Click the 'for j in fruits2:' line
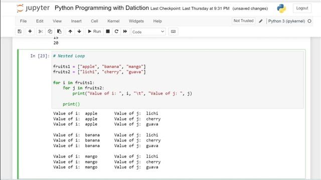321x180 pixels. [x=84, y=88]
